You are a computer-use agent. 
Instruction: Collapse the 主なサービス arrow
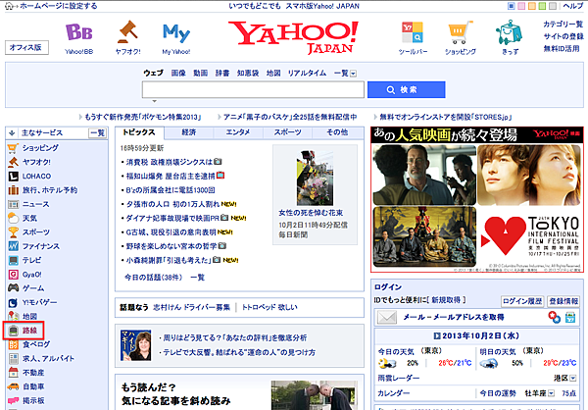click(12, 133)
